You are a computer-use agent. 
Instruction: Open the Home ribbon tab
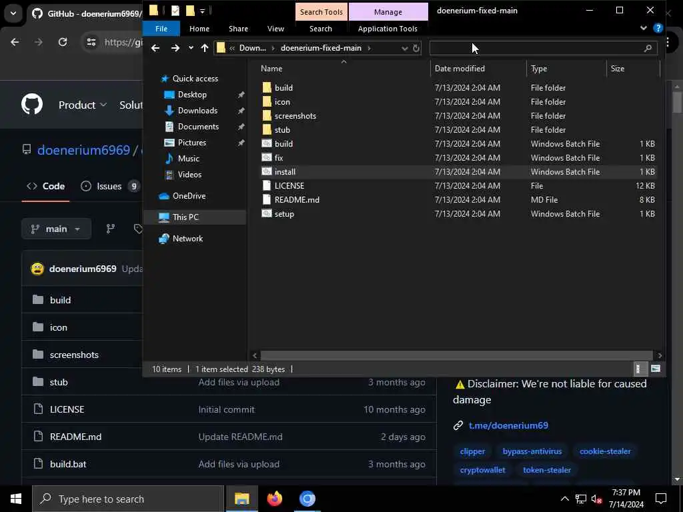click(199, 28)
